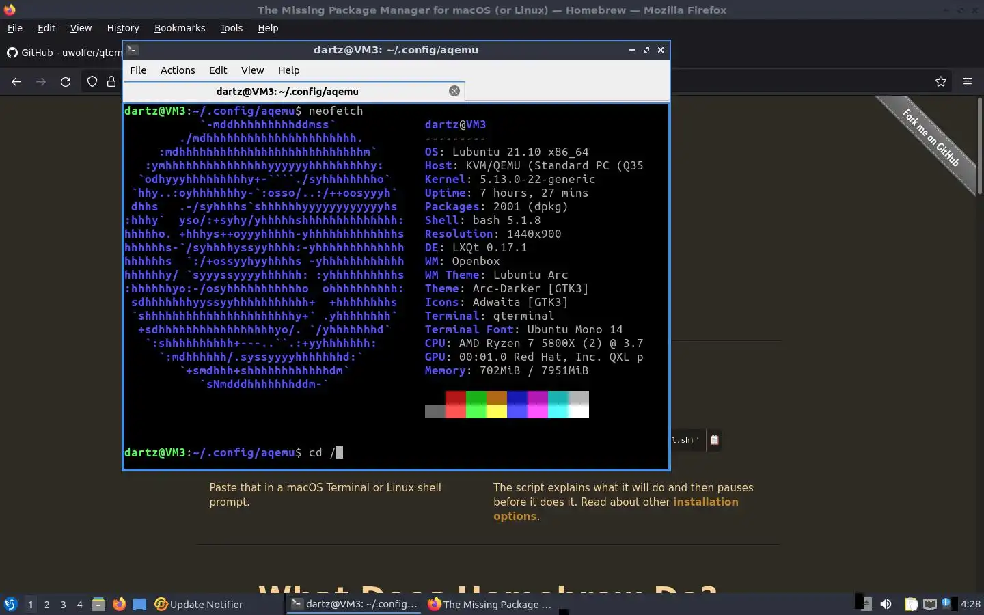Image resolution: width=984 pixels, height=615 pixels.
Task: Open Firefox hamburger application menu
Action: coord(968,81)
